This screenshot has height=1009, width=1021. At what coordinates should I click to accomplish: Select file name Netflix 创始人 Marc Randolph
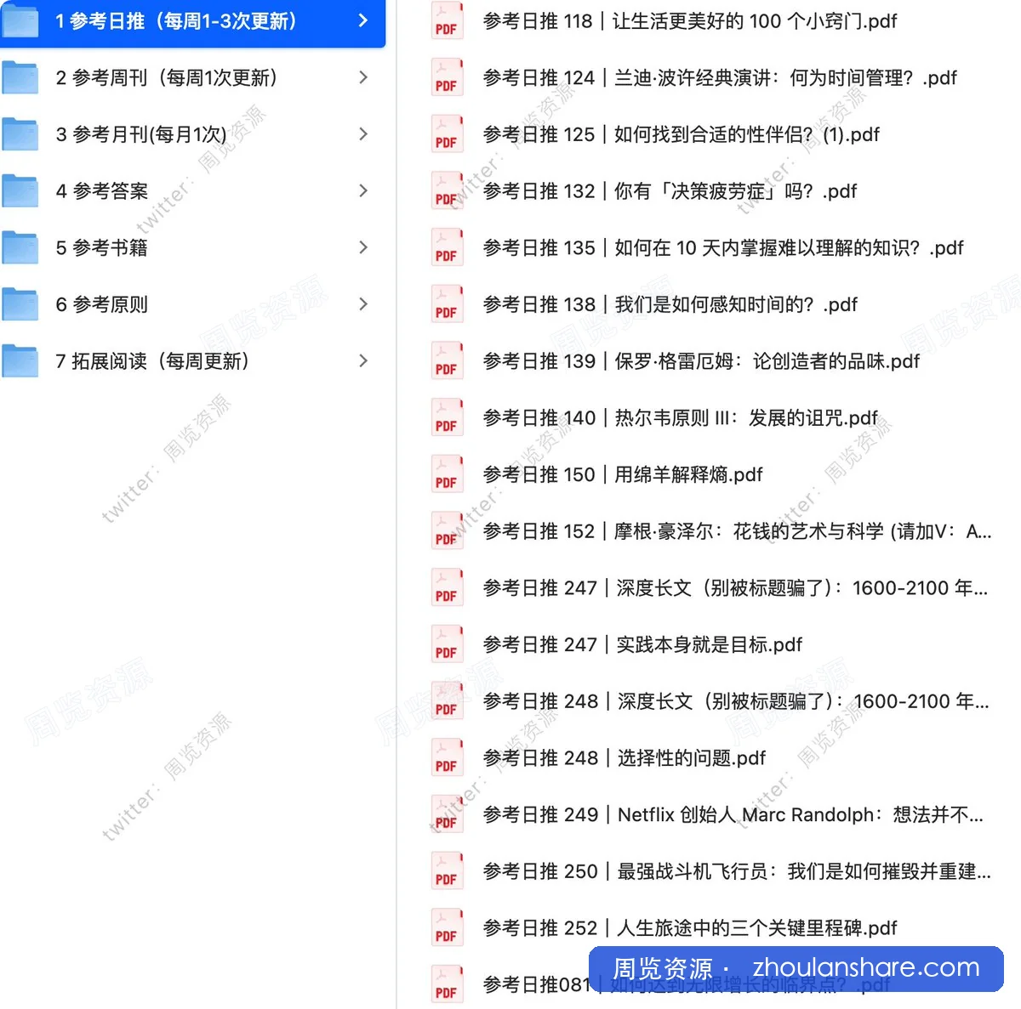click(x=745, y=814)
